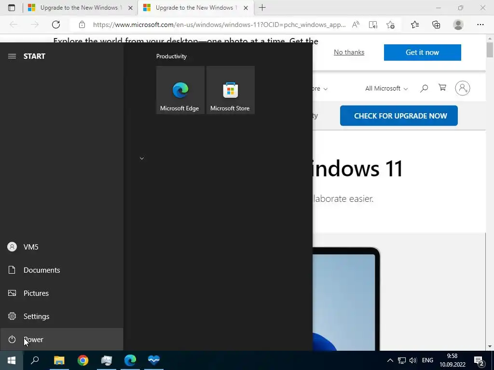
Task: Launch Google Chrome from taskbar
Action: 83,360
